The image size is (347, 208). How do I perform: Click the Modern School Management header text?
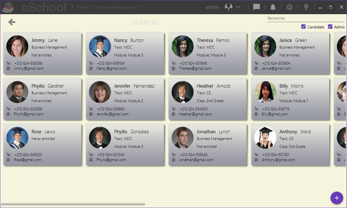106,7
